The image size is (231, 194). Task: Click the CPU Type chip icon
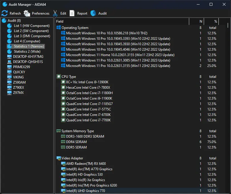[x=59, y=76]
